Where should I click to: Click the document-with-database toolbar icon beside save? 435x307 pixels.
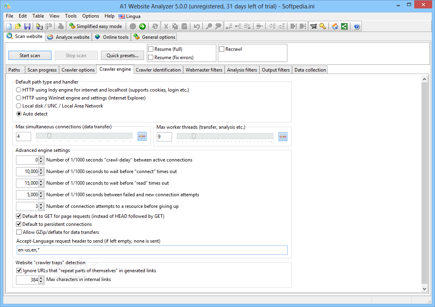click(x=40, y=26)
